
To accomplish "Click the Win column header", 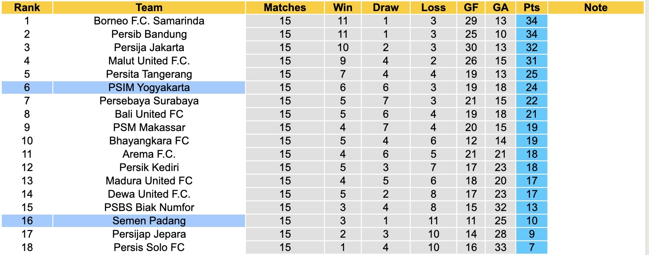I will click(343, 8).
